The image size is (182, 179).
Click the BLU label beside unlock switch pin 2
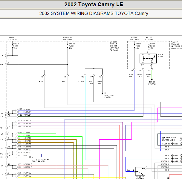tap(128, 170)
